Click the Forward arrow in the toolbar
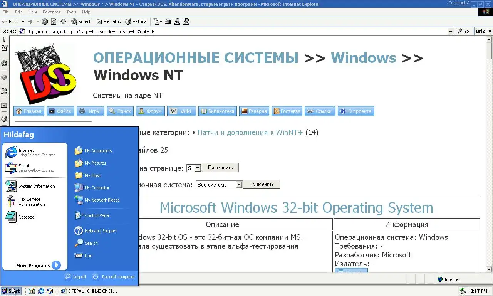Viewport: 493px width, 296px height. (x=30, y=22)
